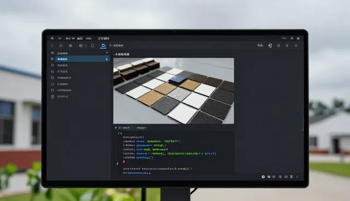The image size is (350, 201).
Task: Open the first text menu after the yellow dot
Action: pyautogui.click(x=68, y=38)
